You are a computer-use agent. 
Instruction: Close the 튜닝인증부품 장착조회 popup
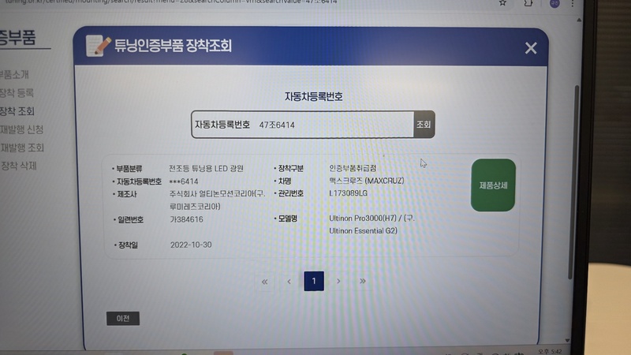pos(531,48)
